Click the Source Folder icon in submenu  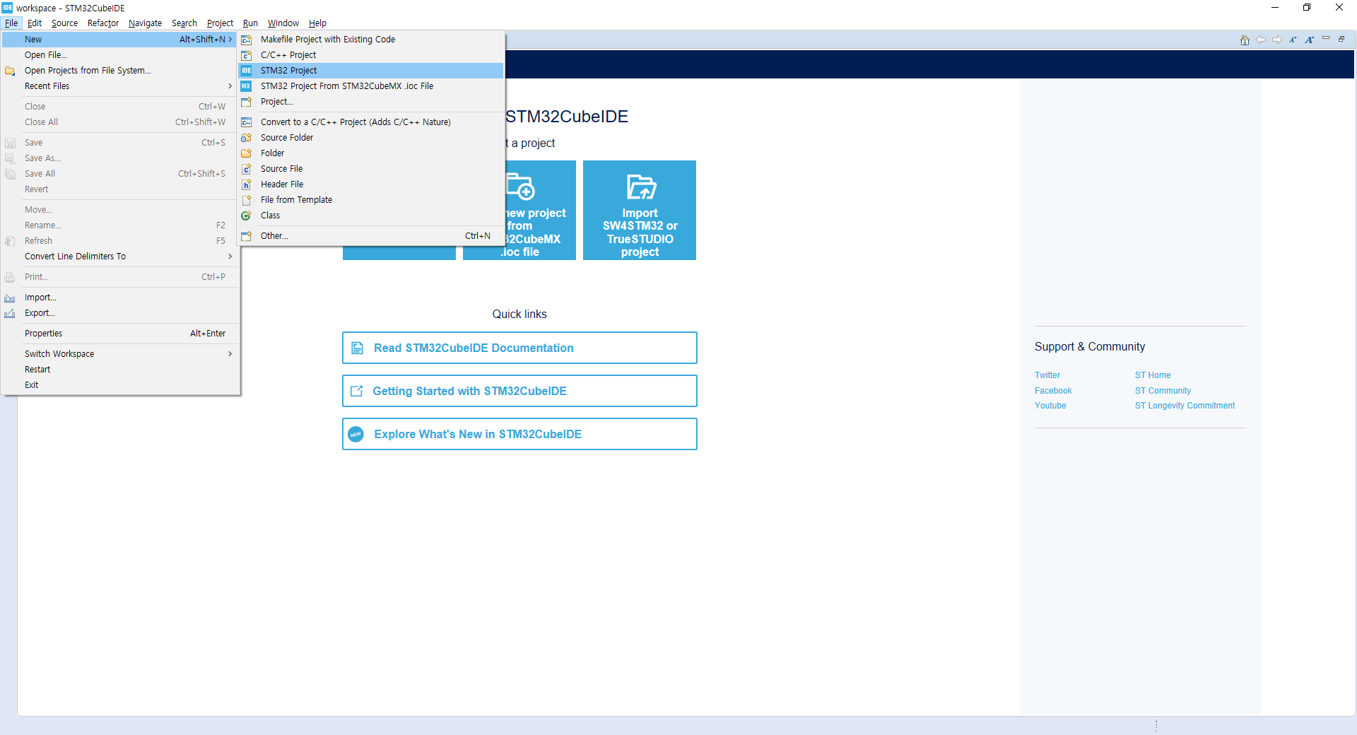[247, 138]
